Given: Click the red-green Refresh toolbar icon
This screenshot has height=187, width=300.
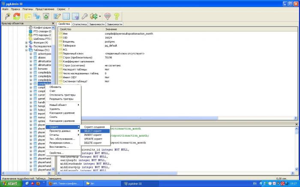Looking at the screenshot, I should (x=17, y=16).
